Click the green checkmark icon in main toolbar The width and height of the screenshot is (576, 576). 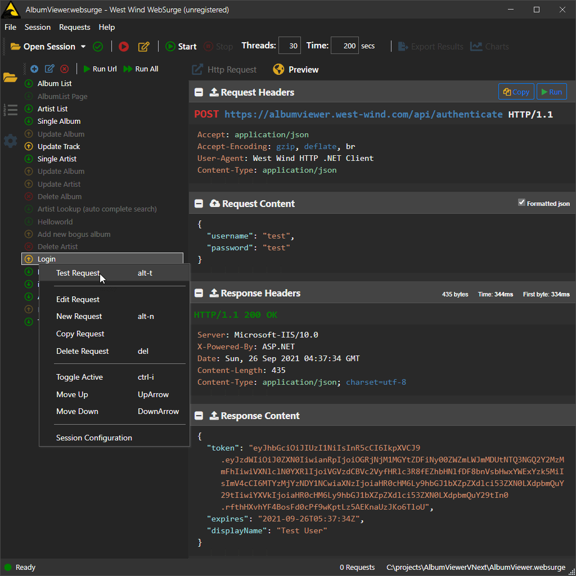[98, 47]
